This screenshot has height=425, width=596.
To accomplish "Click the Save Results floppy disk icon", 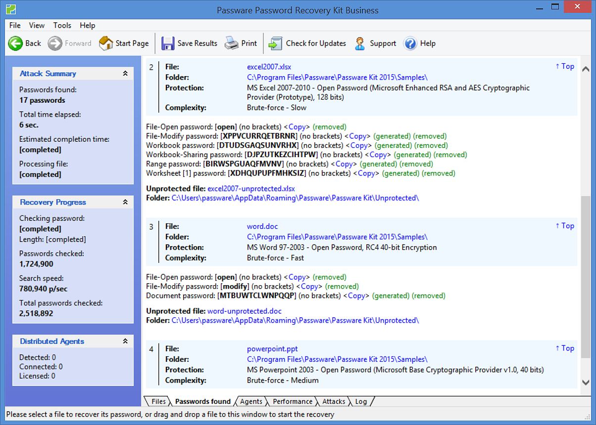I will tap(168, 43).
